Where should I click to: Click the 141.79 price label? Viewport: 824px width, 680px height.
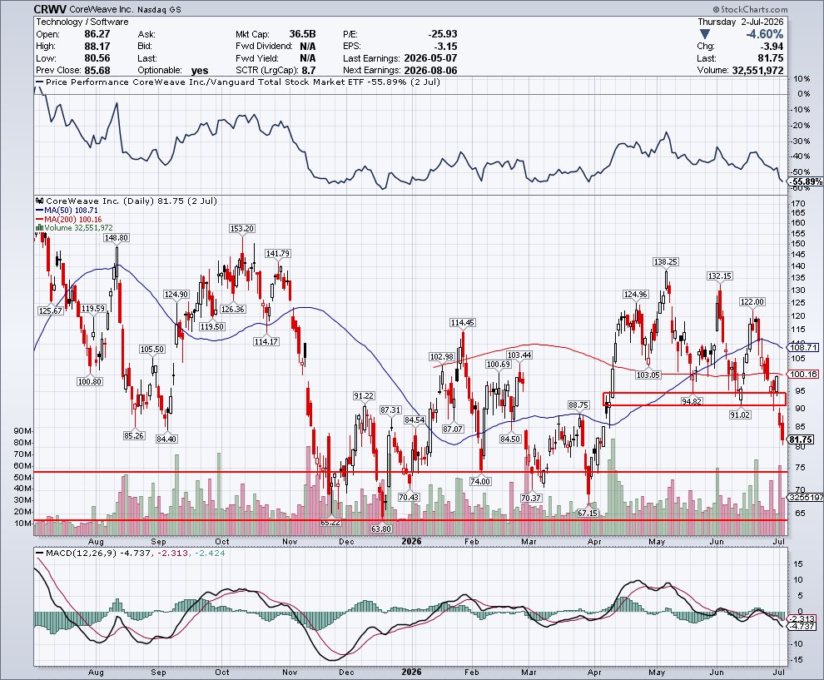278,253
